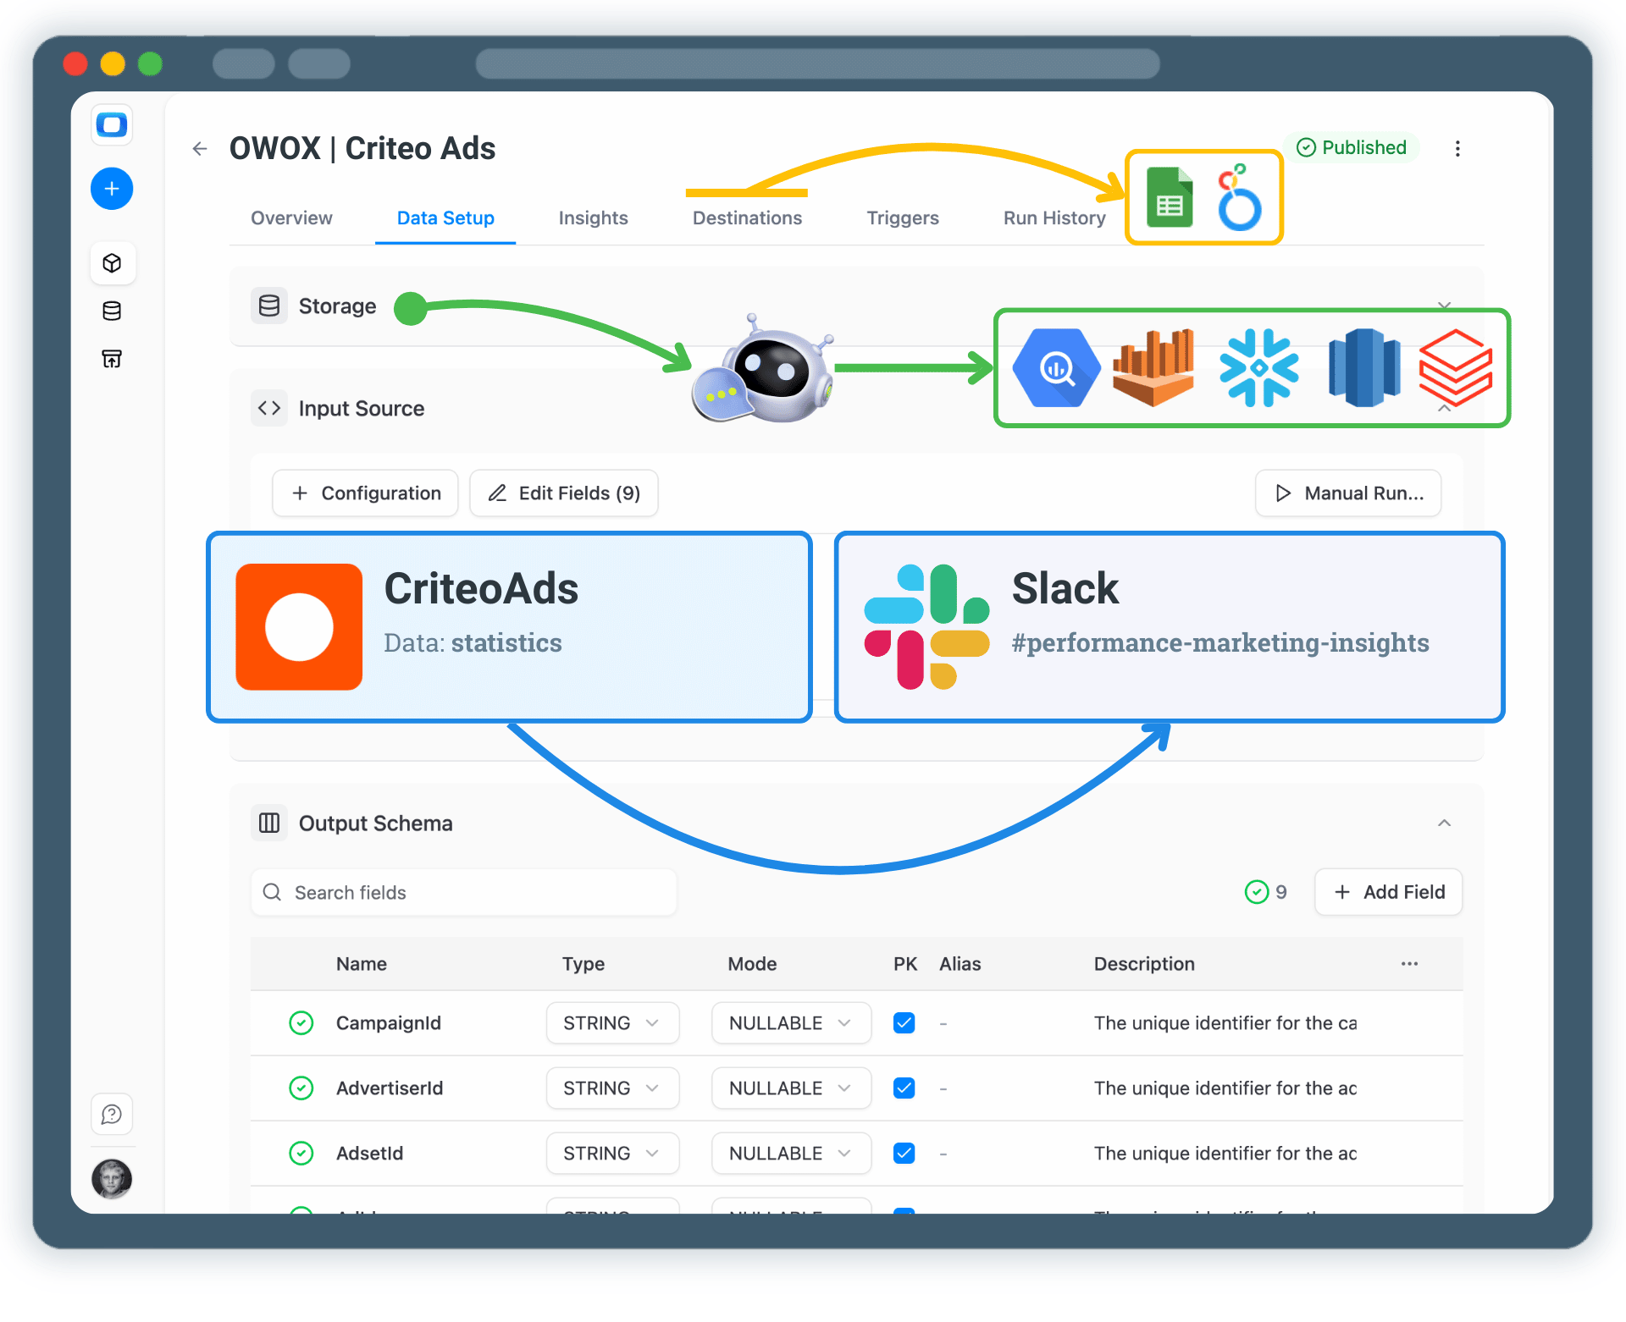Click the Add Field button
The image size is (1626, 1322).
[x=1387, y=892]
